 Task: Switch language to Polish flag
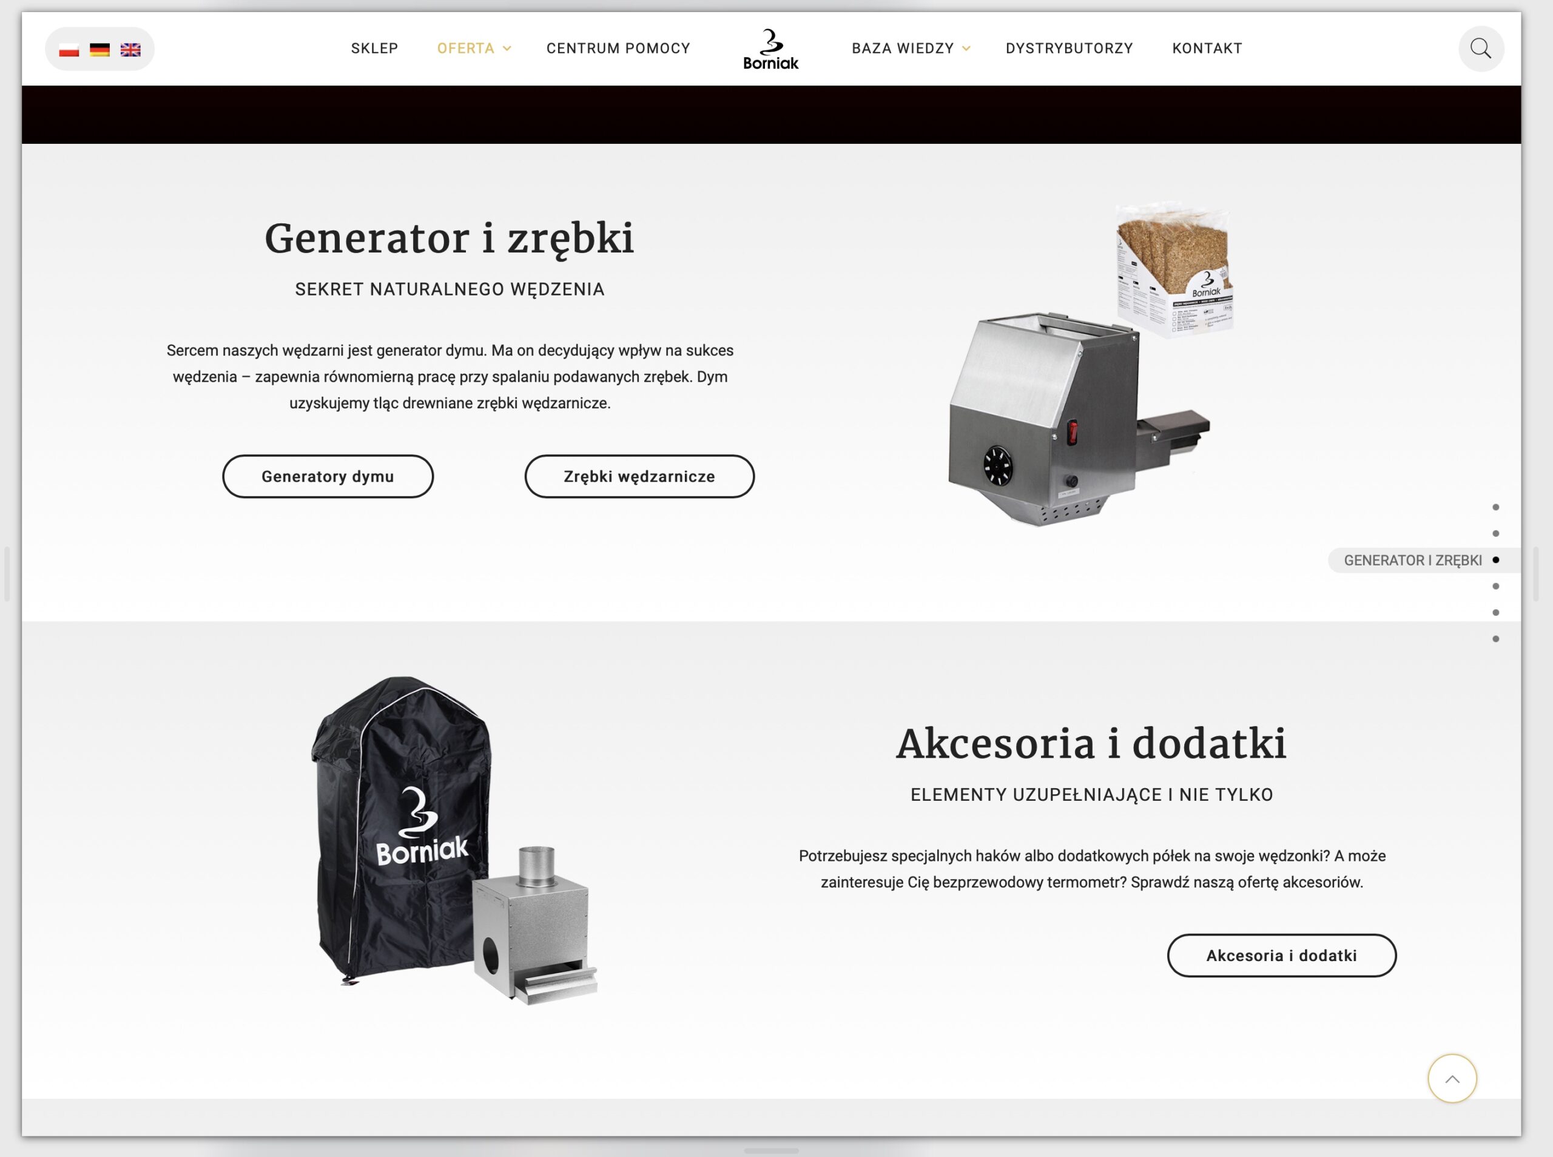click(x=69, y=50)
